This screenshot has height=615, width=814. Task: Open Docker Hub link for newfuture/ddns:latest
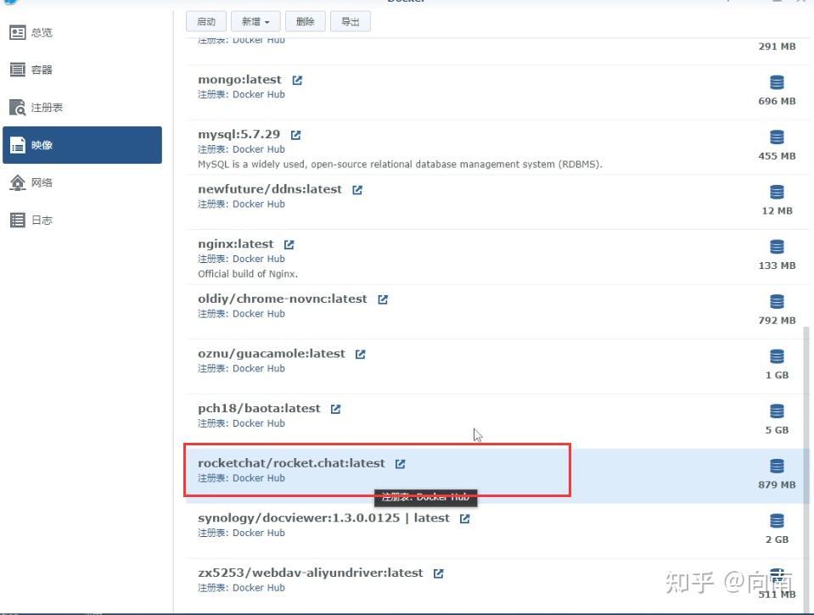point(357,188)
